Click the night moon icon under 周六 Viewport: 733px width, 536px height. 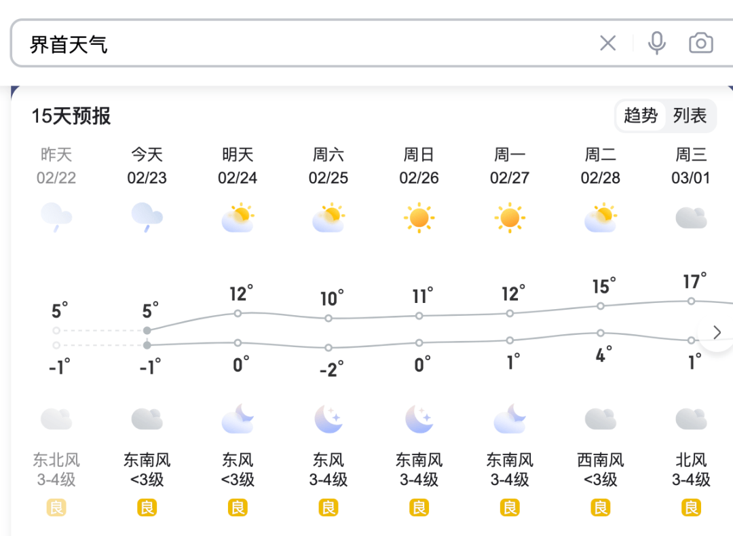[328, 418]
